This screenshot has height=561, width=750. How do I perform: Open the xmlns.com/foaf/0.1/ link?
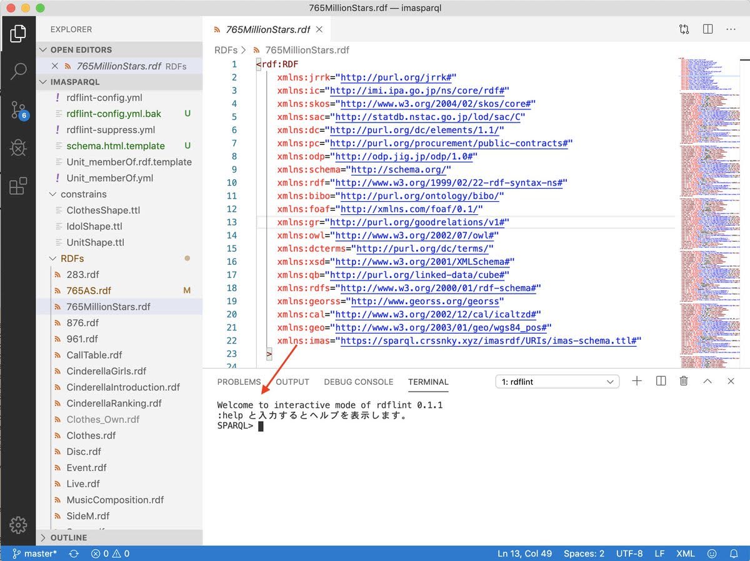[409, 209]
